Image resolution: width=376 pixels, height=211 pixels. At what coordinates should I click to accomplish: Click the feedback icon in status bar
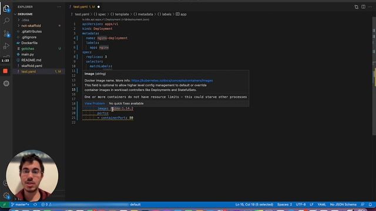(362, 205)
